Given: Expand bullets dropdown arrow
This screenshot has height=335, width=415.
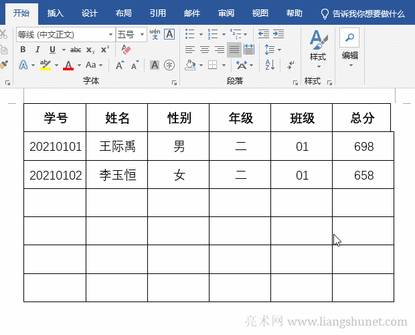Looking at the screenshot, I should [201, 34].
